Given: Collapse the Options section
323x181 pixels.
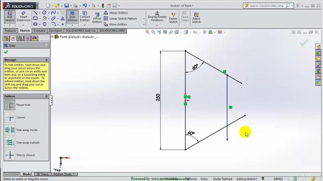Looking at the screenshot, I should (46, 97).
